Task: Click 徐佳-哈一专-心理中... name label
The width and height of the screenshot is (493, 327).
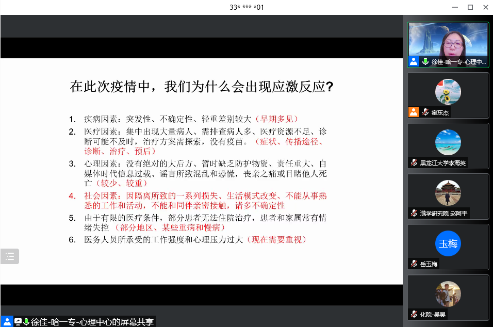Action: point(458,62)
